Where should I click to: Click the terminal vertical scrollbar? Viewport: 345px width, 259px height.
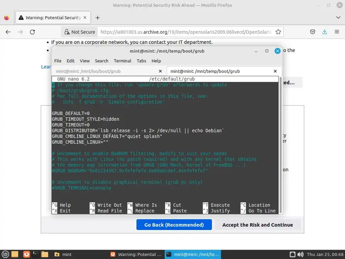280,145
